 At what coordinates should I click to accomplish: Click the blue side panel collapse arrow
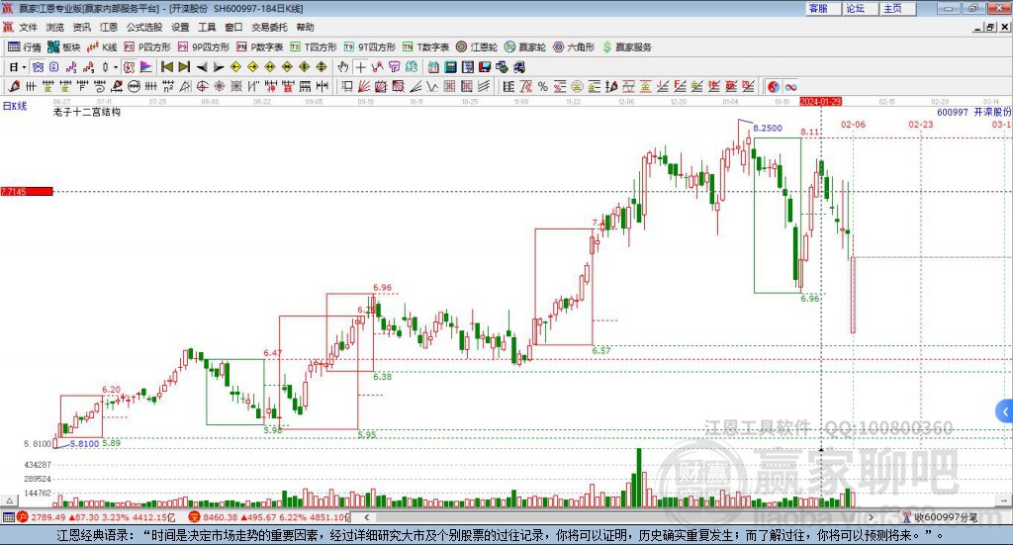point(1005,411)
